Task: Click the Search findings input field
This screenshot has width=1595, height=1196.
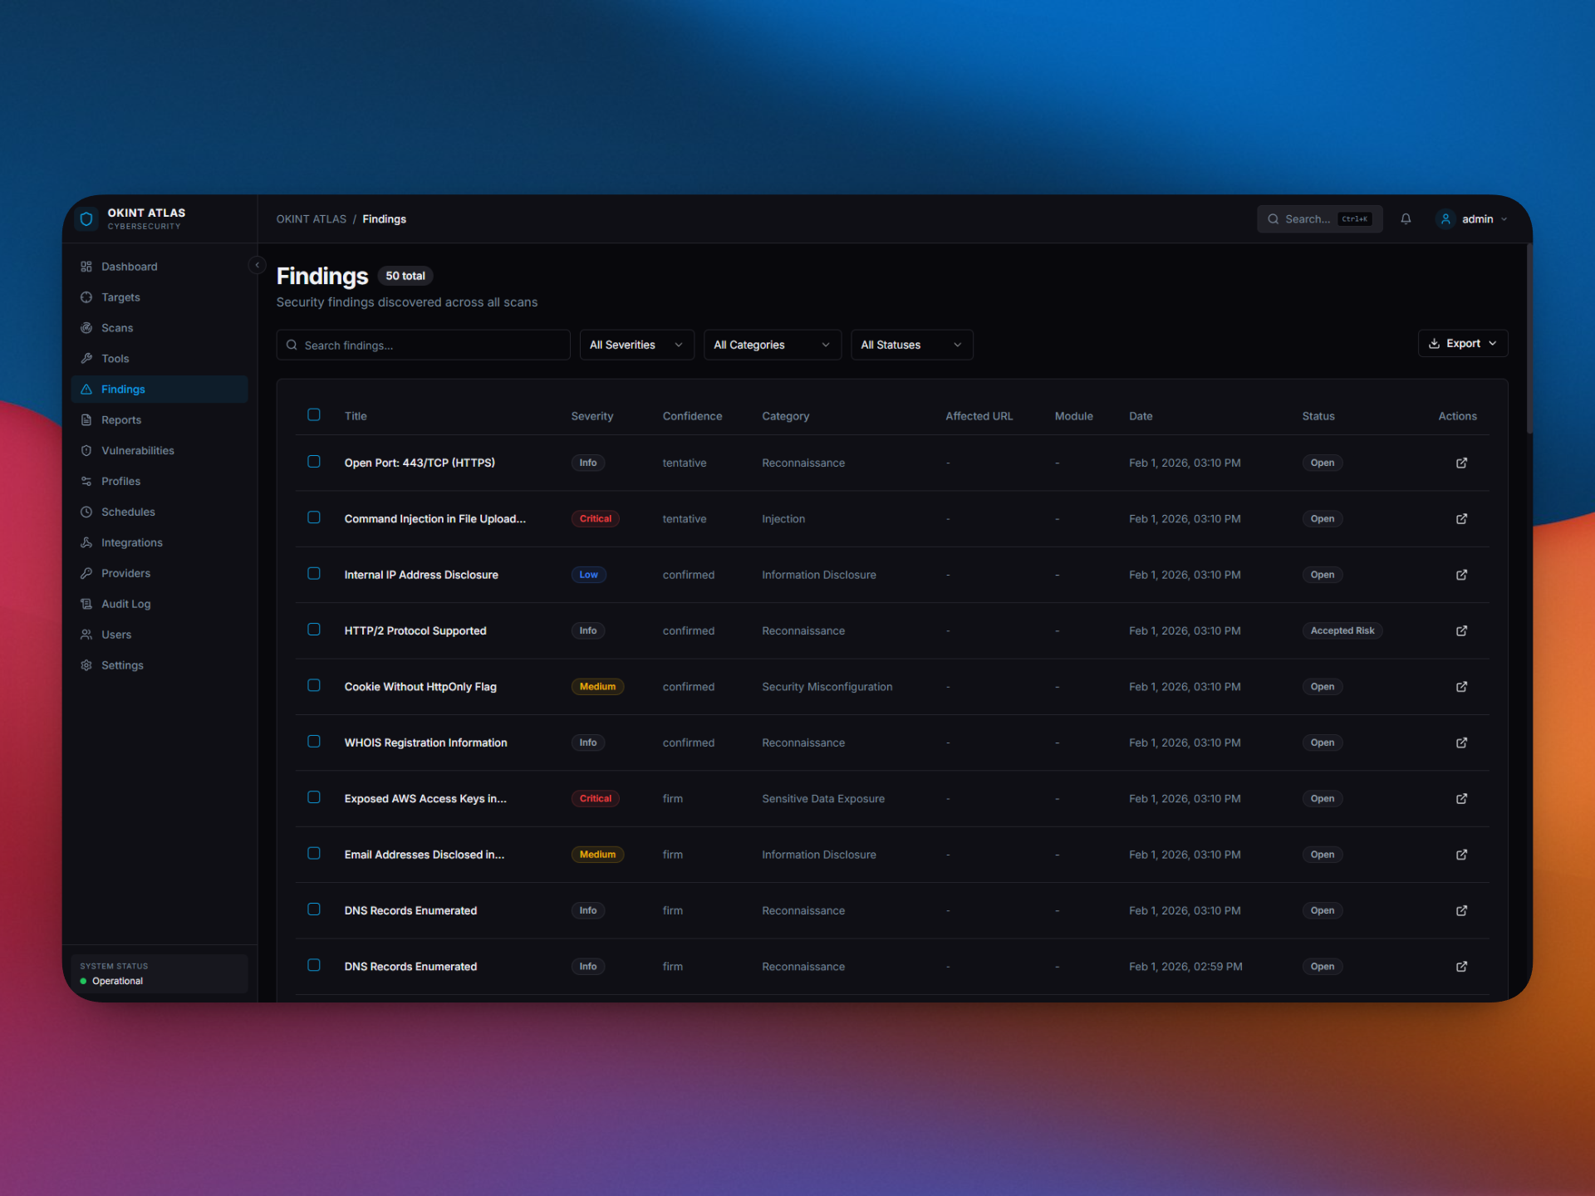Action: tap(423, 345)
